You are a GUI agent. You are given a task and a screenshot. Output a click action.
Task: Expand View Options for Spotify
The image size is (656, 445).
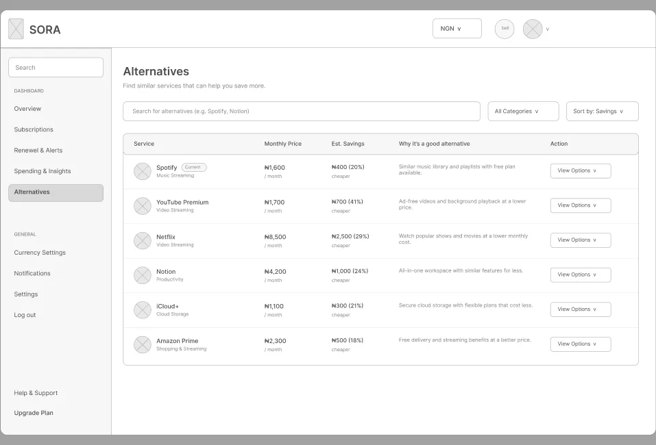(581, 171)
